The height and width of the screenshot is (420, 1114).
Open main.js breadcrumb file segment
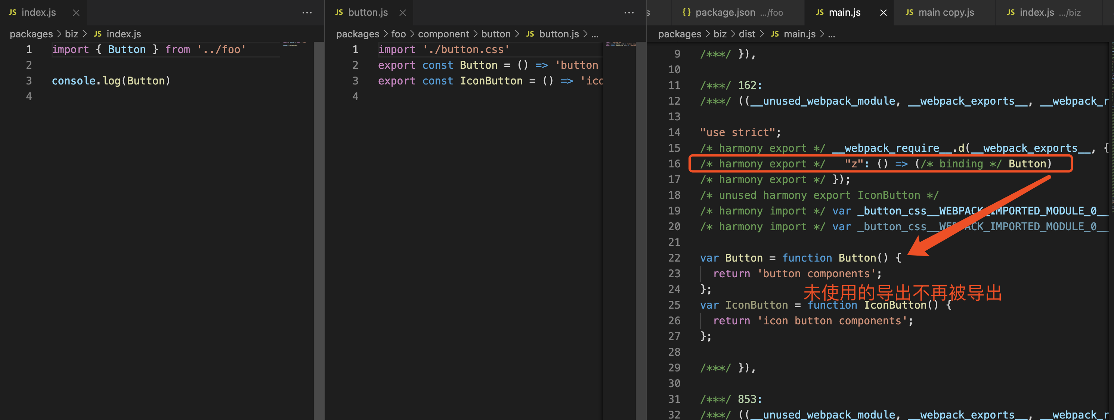click(799, 34)
